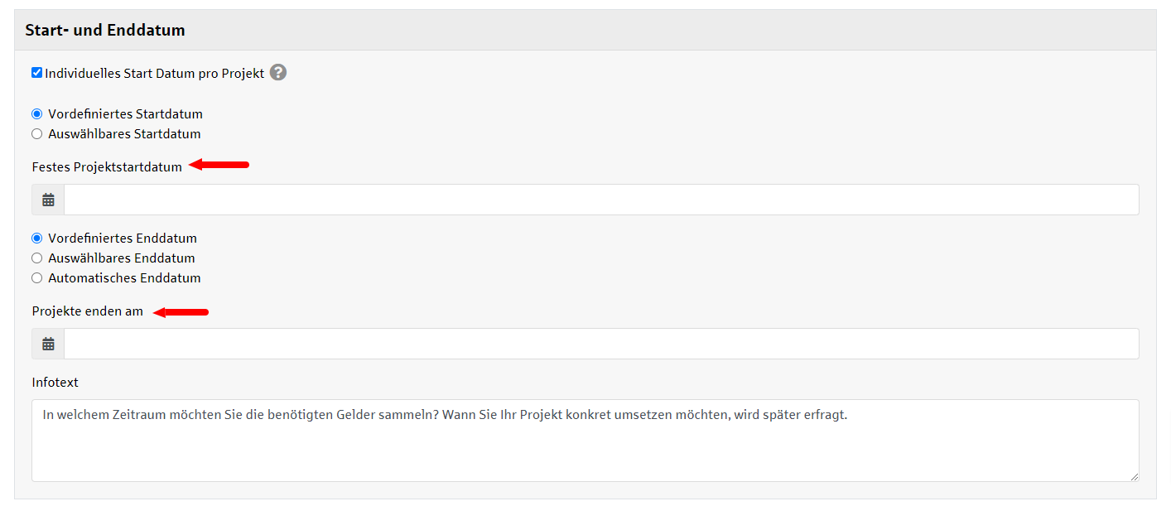Click the Start- und Enddatum section header
This screenshot has height=506, width=1171.
tap(105, 31)
